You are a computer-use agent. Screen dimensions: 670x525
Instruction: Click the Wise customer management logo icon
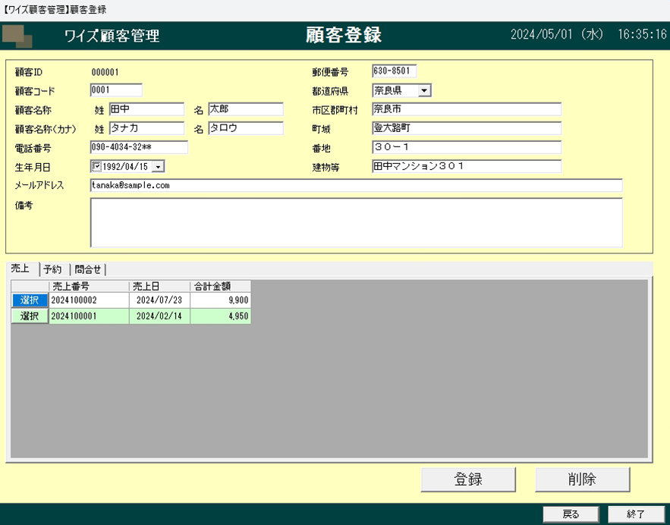click(17, 36)
